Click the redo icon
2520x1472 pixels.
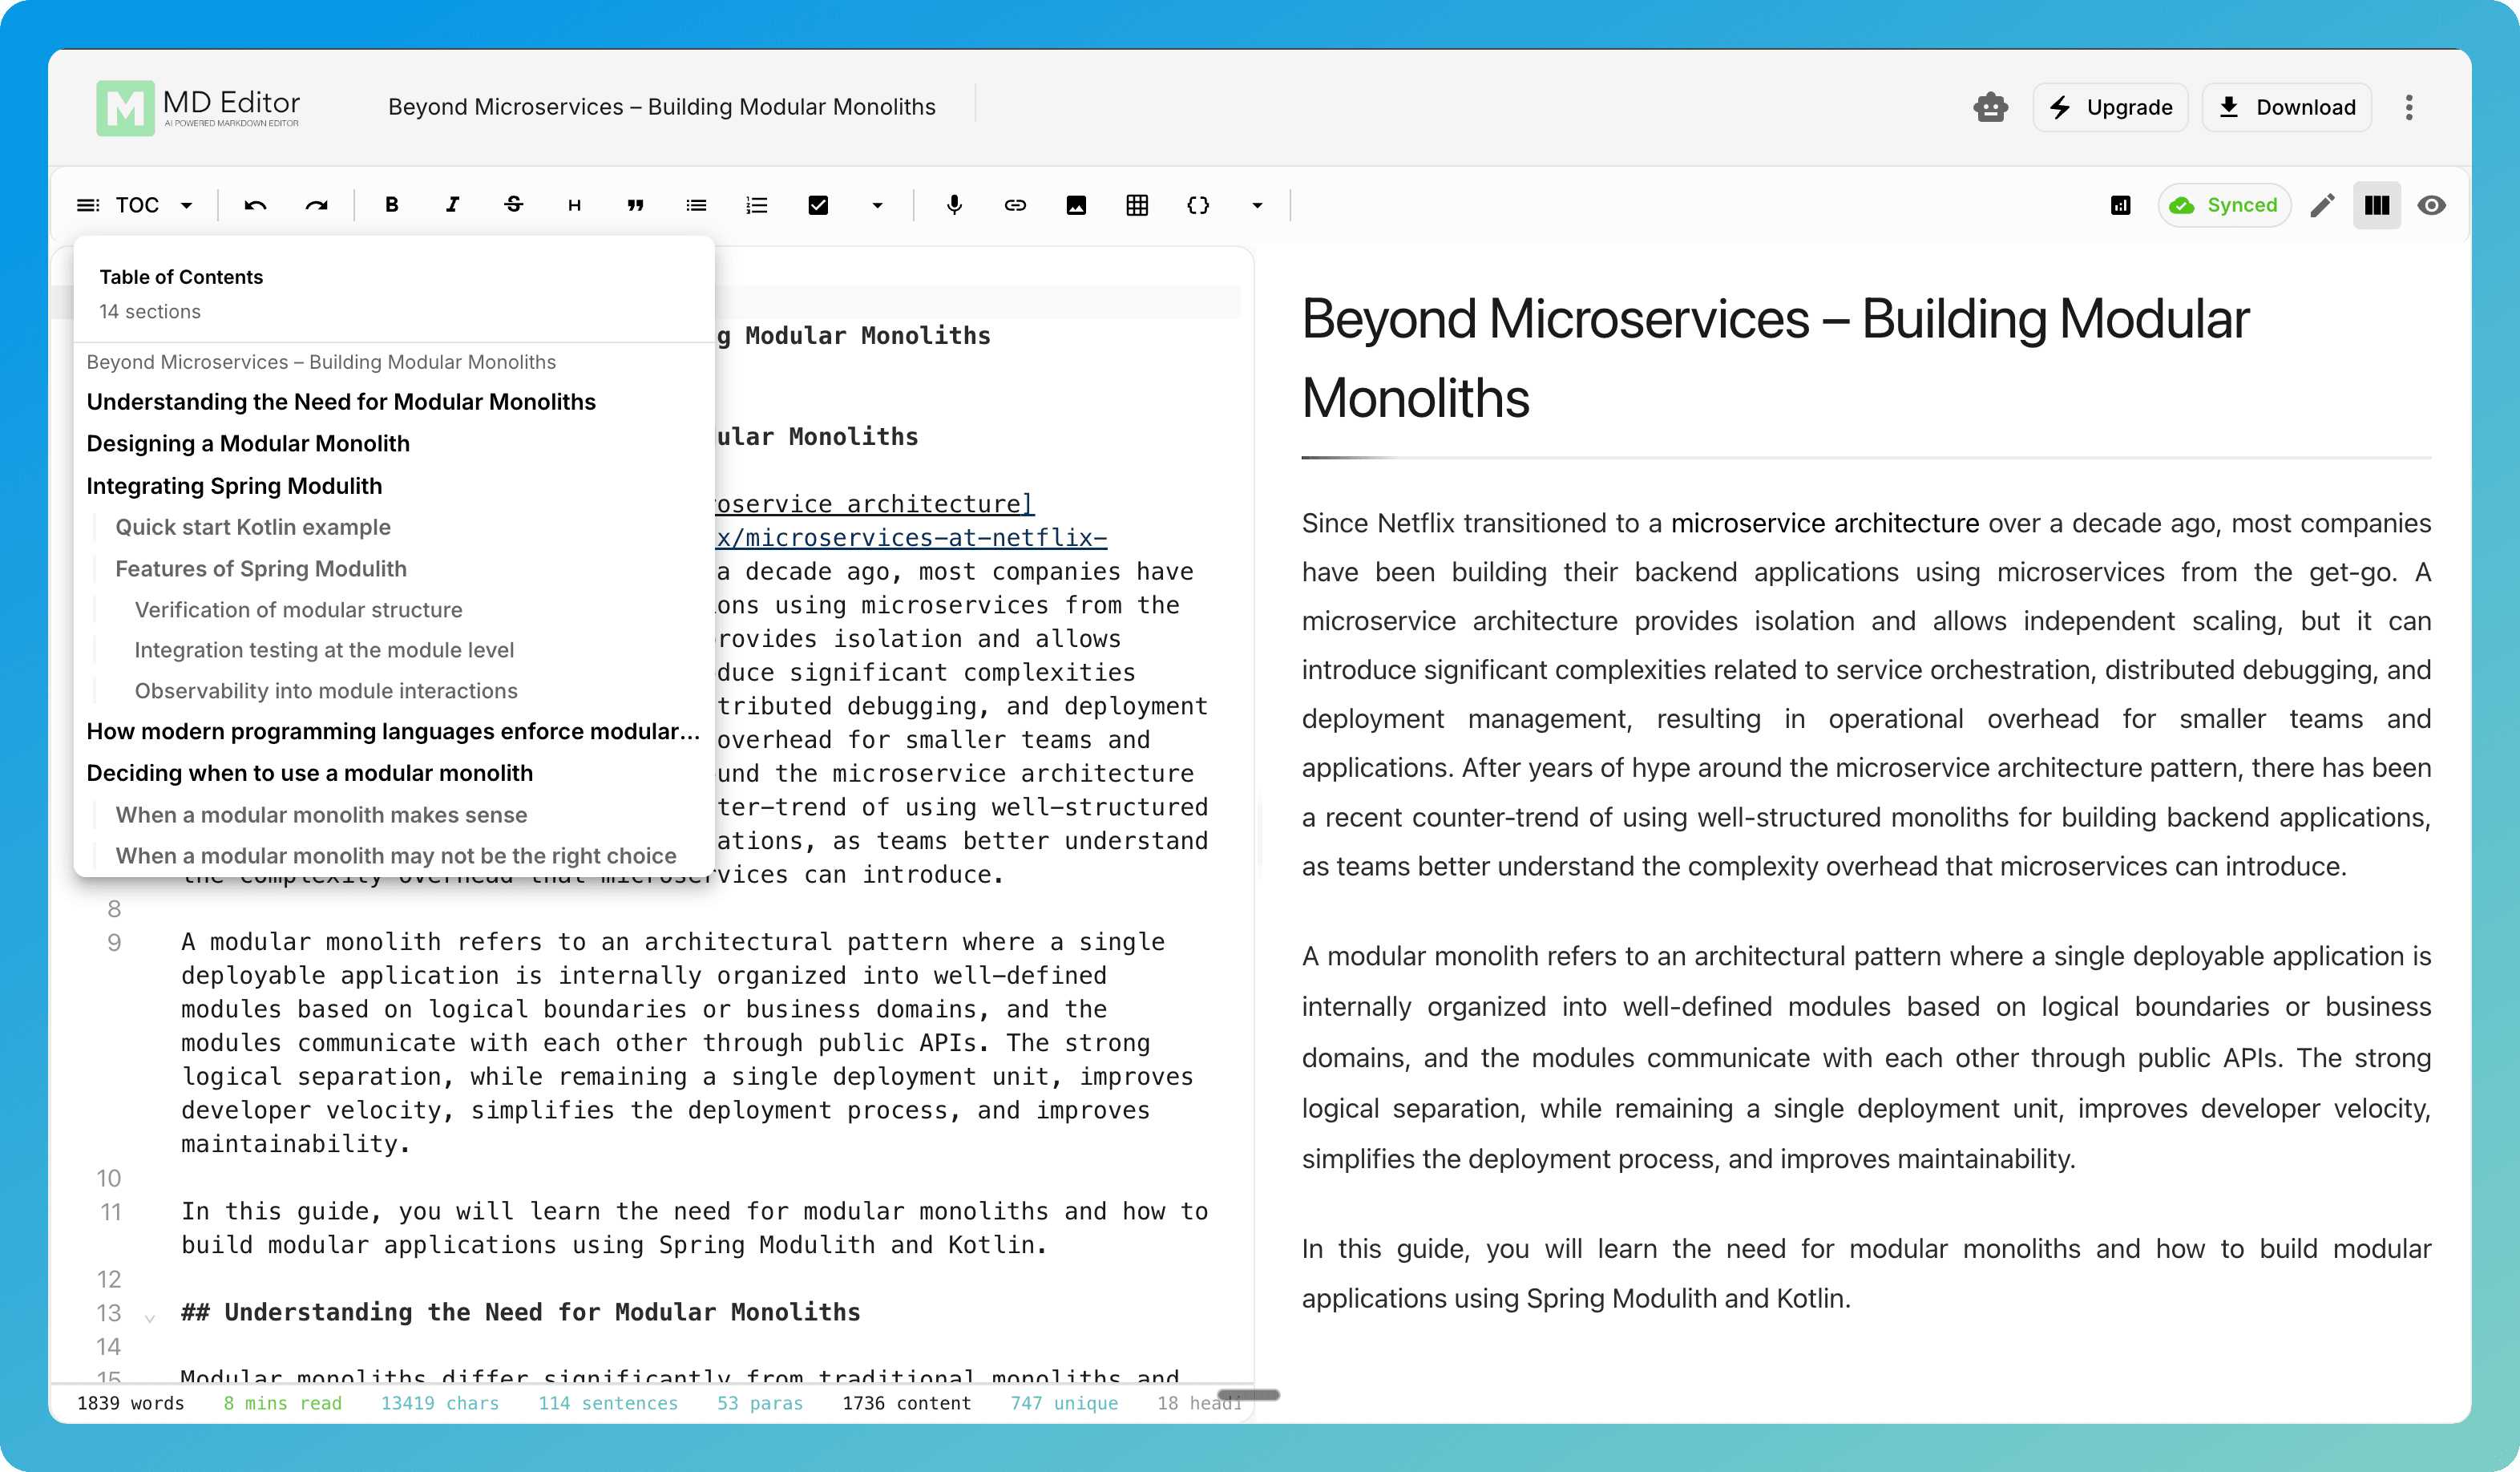pos(316,205)
